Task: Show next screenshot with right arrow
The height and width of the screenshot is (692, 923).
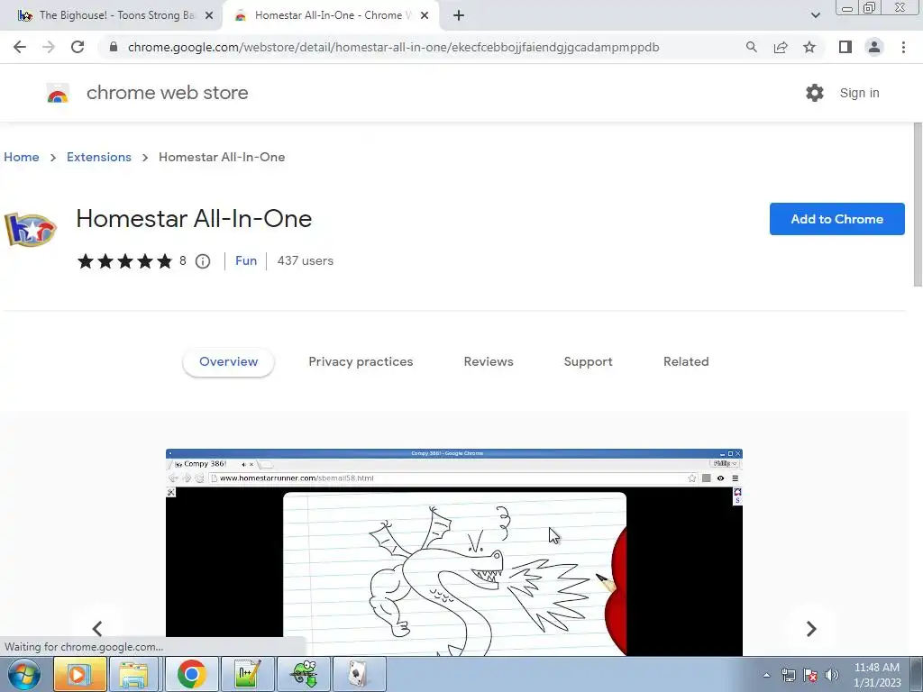Action: (811, 628)
